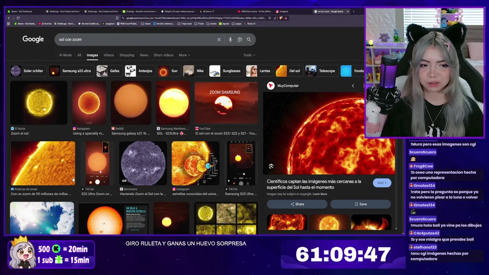Go back with the browser back arrow
489x275 pixels.
point(9,18)
